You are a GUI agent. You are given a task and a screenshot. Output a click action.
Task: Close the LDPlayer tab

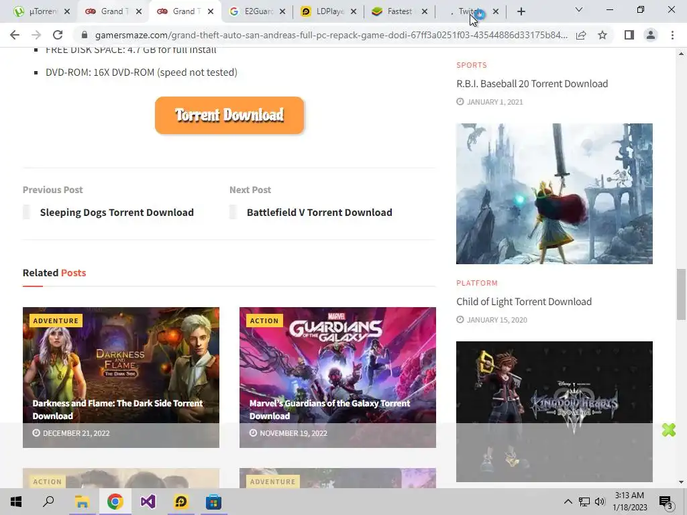click(x=354, y=12)
